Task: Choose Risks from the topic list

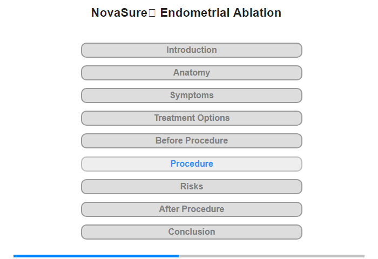Action: 192,187
